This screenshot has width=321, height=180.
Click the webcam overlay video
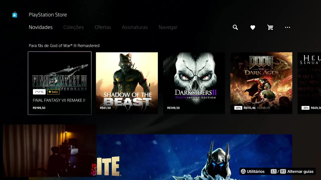coord(49,151)
